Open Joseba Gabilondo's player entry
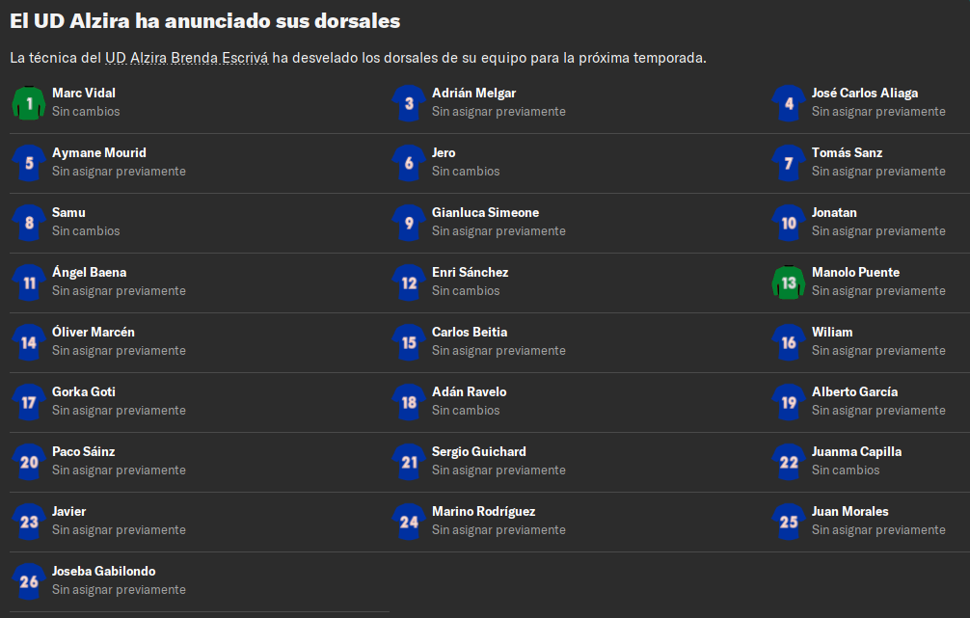 [x=104, y=571]
